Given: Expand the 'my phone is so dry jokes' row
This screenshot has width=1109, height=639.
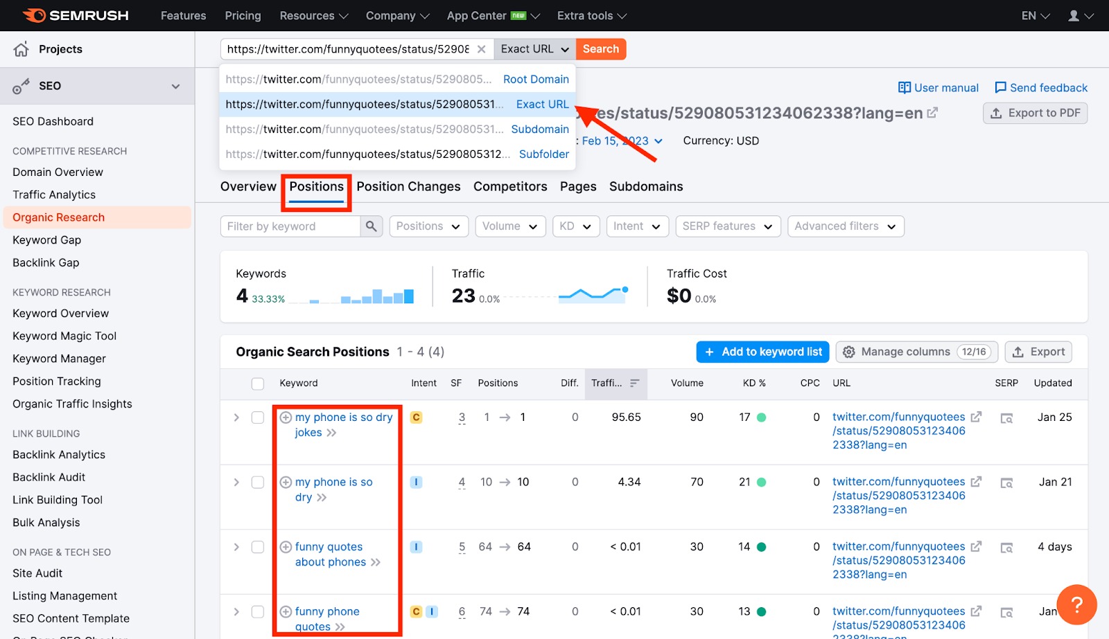Looking at the screenshot, I should click(x=236, y=417).
